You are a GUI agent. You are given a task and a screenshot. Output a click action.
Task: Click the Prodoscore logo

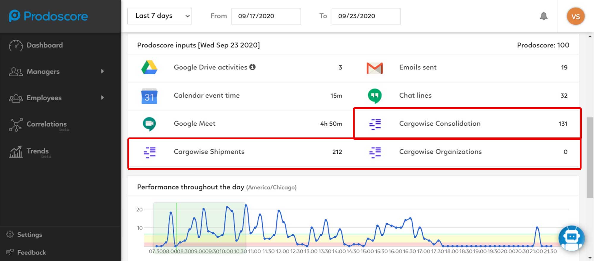(48, 16)
